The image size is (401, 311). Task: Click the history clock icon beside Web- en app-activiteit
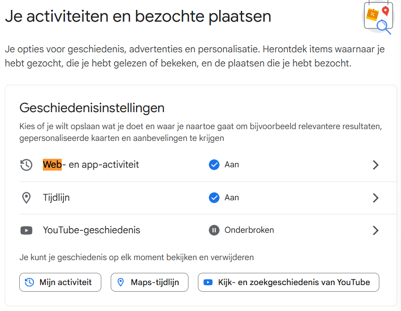26,165
